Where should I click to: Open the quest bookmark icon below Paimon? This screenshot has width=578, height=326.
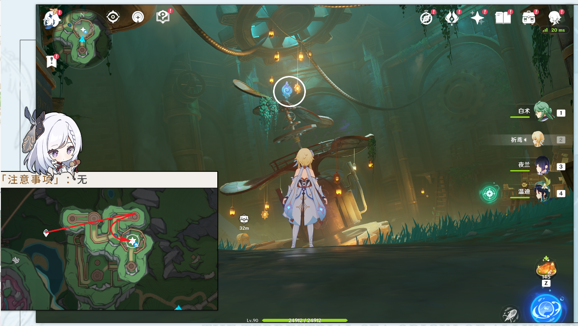point(52,61)
